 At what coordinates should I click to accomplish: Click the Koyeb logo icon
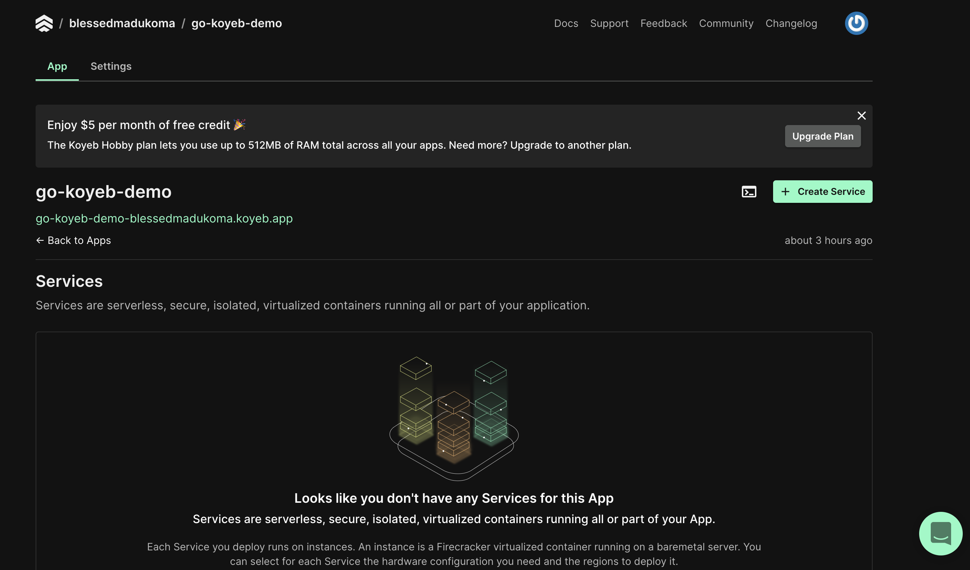(x=44, y=24)
